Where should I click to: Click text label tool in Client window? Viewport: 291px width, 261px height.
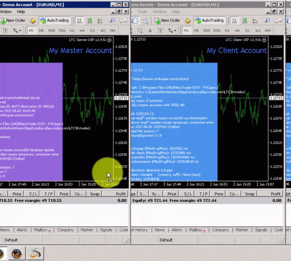pyautogui.click(x=160, y=31)
